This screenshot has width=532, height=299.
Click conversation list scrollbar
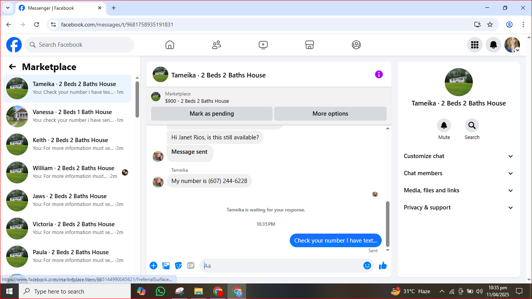pyautogui.click(x=137, y=99)
